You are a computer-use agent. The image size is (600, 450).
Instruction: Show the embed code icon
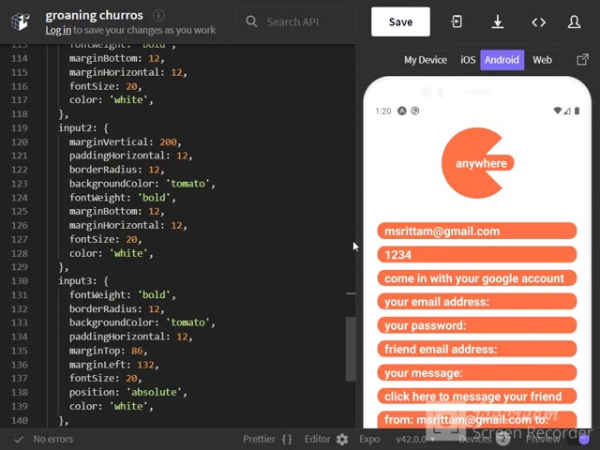(x=538, y=22)
